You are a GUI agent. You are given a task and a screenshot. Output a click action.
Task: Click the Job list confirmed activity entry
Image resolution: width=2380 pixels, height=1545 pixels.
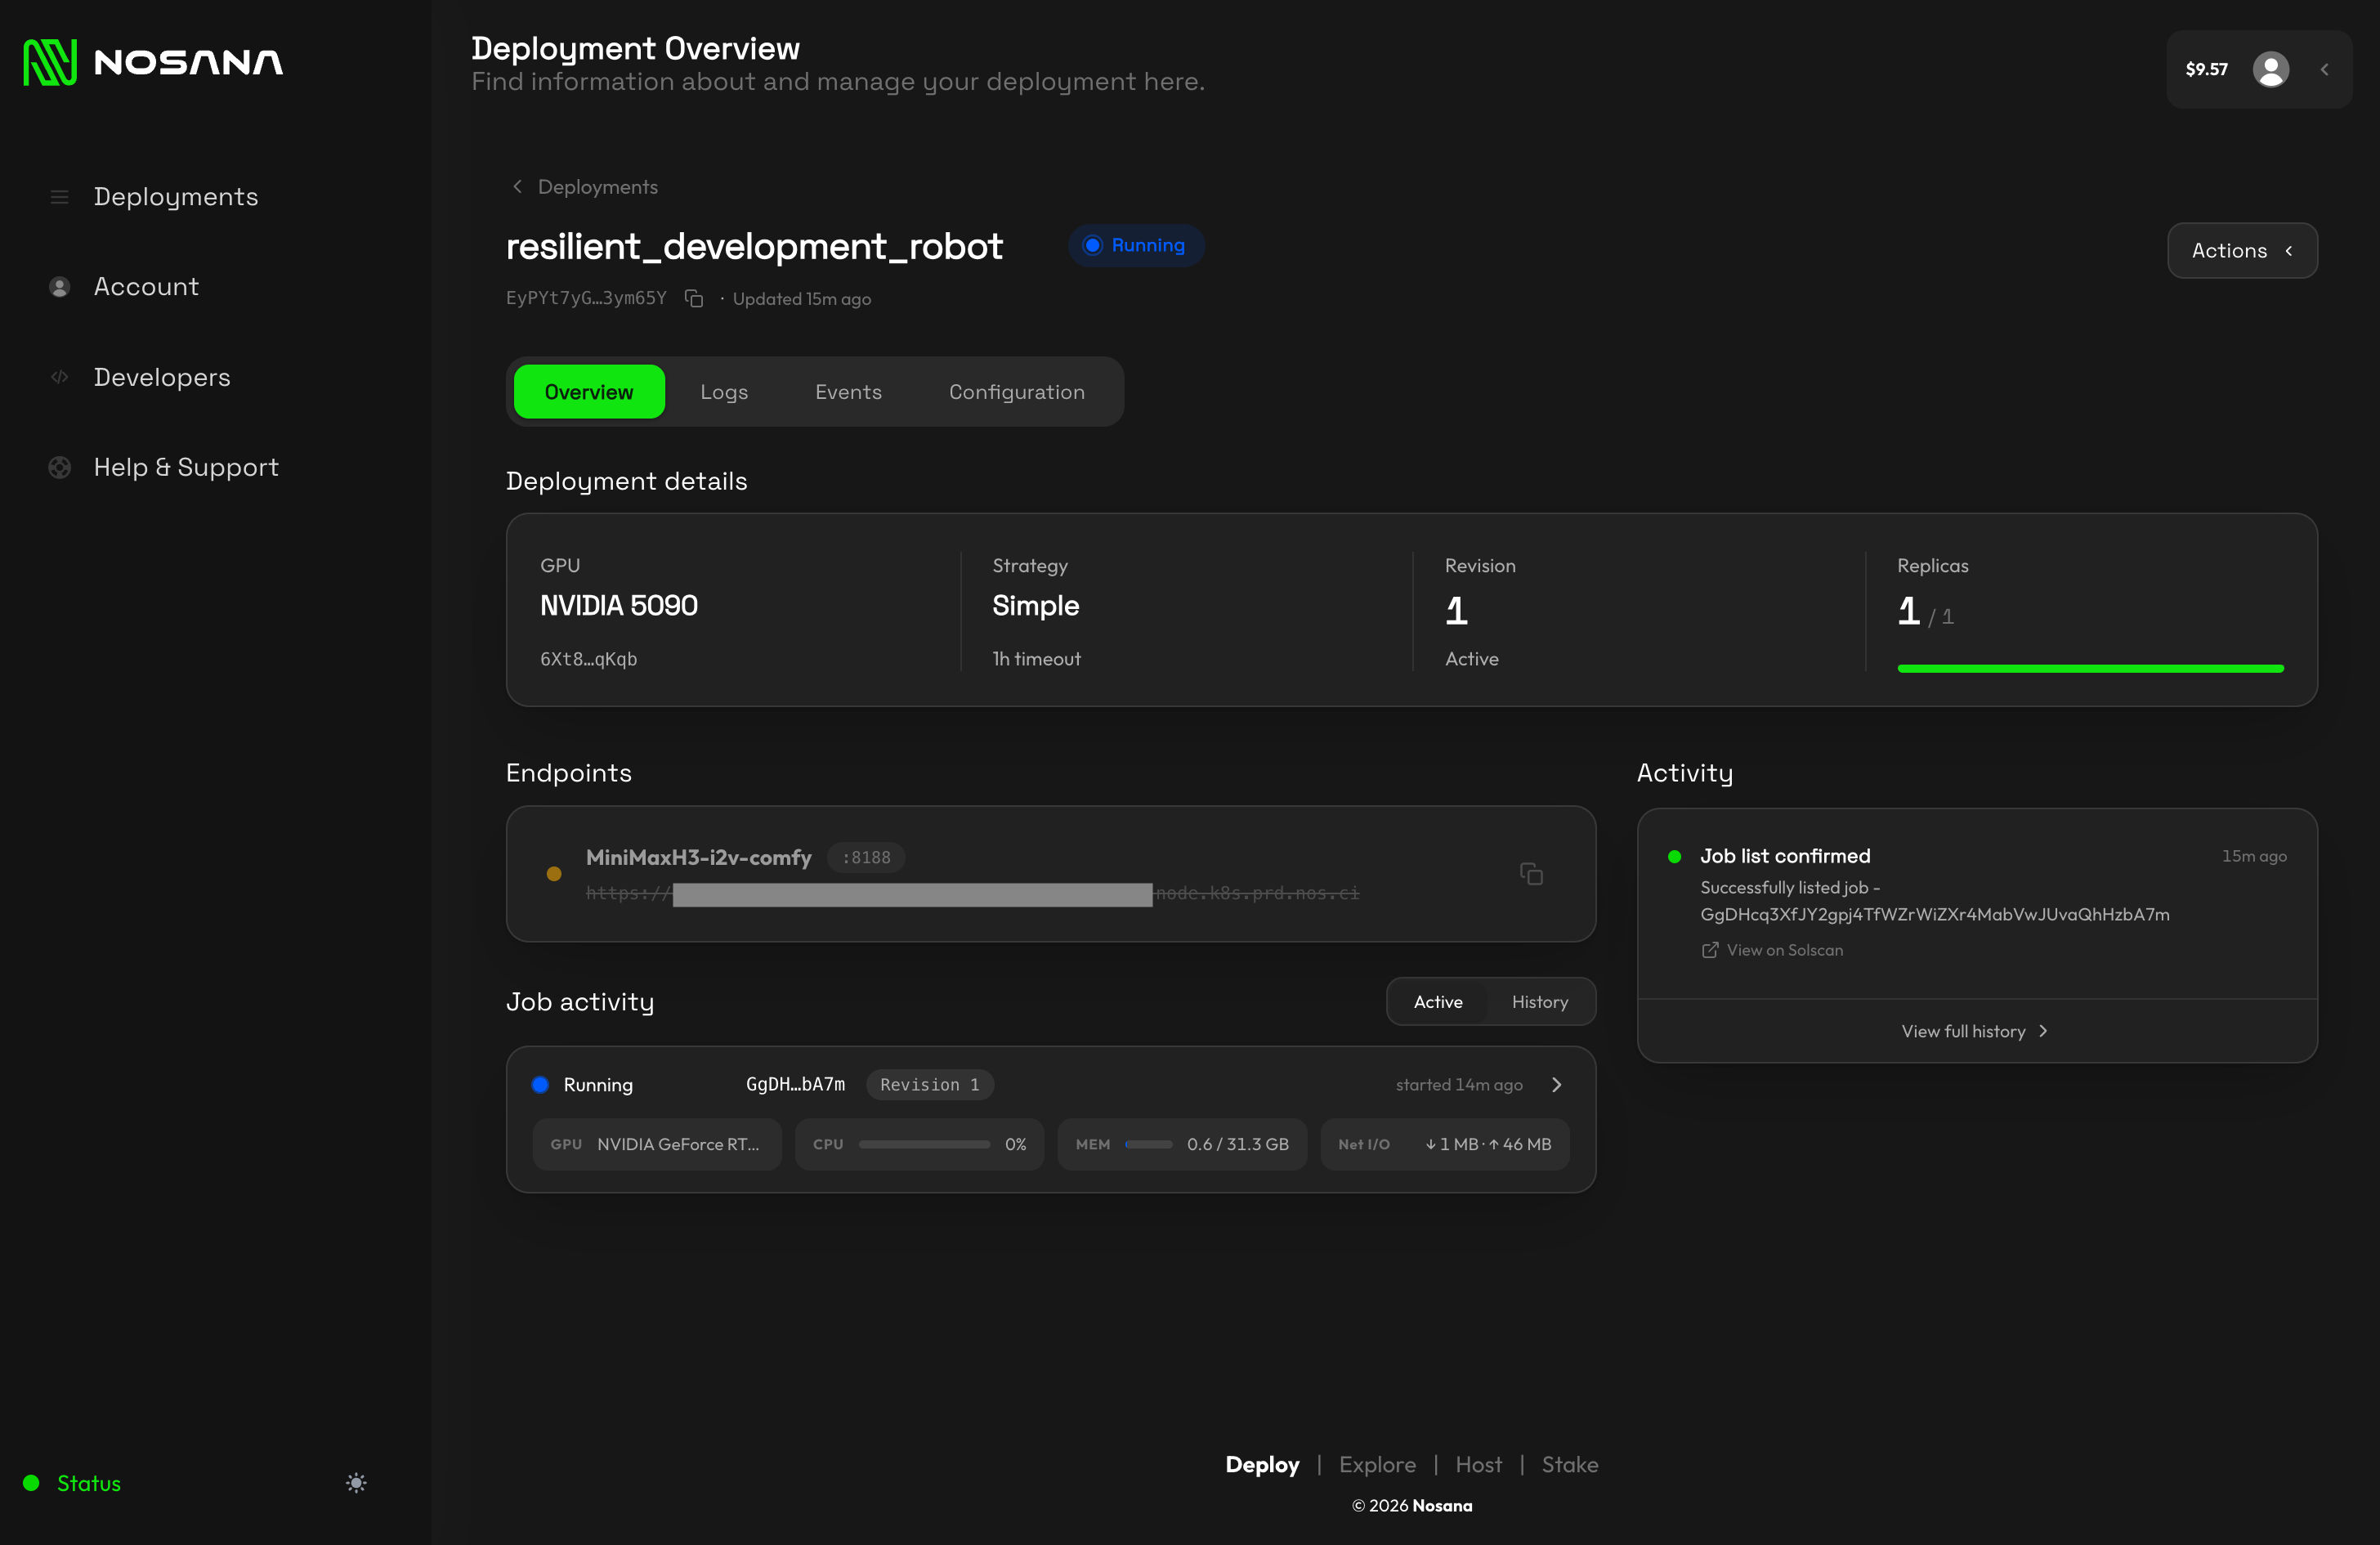[1976, 903]
